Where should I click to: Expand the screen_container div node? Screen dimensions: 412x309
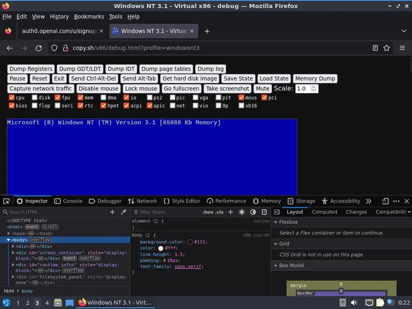coord(13,253)
